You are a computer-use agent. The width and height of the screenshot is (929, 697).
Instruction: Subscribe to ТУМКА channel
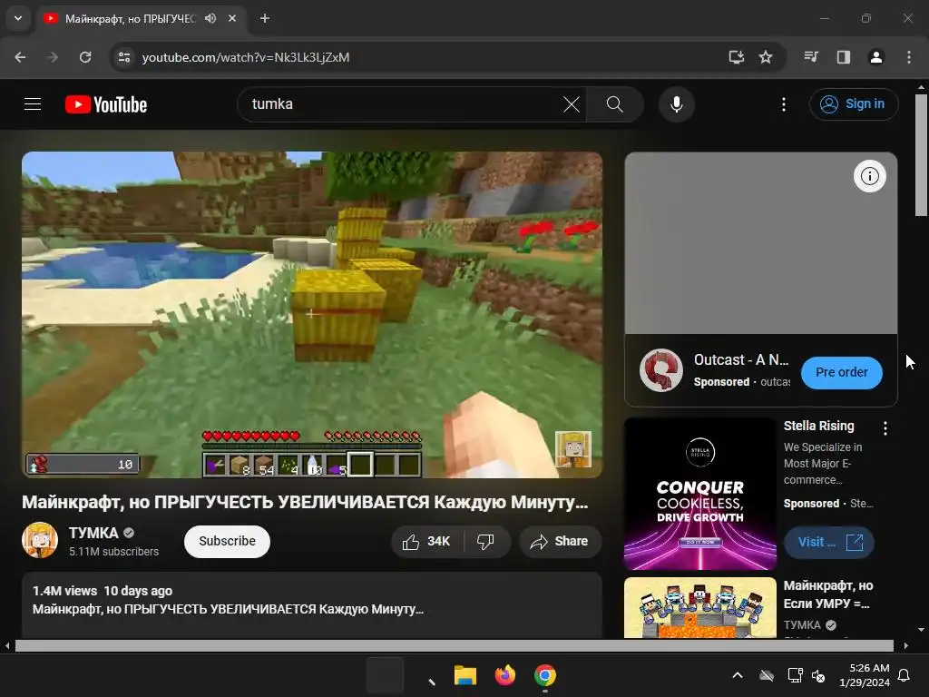(x=227, y=541)
